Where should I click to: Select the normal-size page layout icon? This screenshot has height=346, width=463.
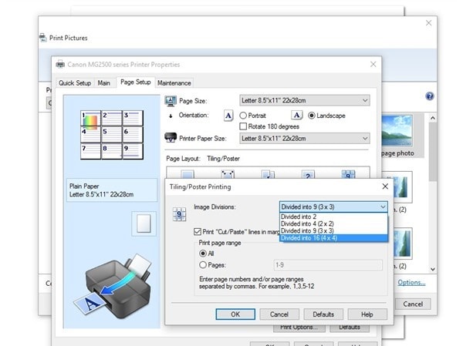(x=188, y=174)
